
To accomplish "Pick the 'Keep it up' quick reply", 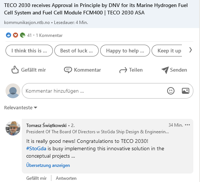I will (167, 51).
